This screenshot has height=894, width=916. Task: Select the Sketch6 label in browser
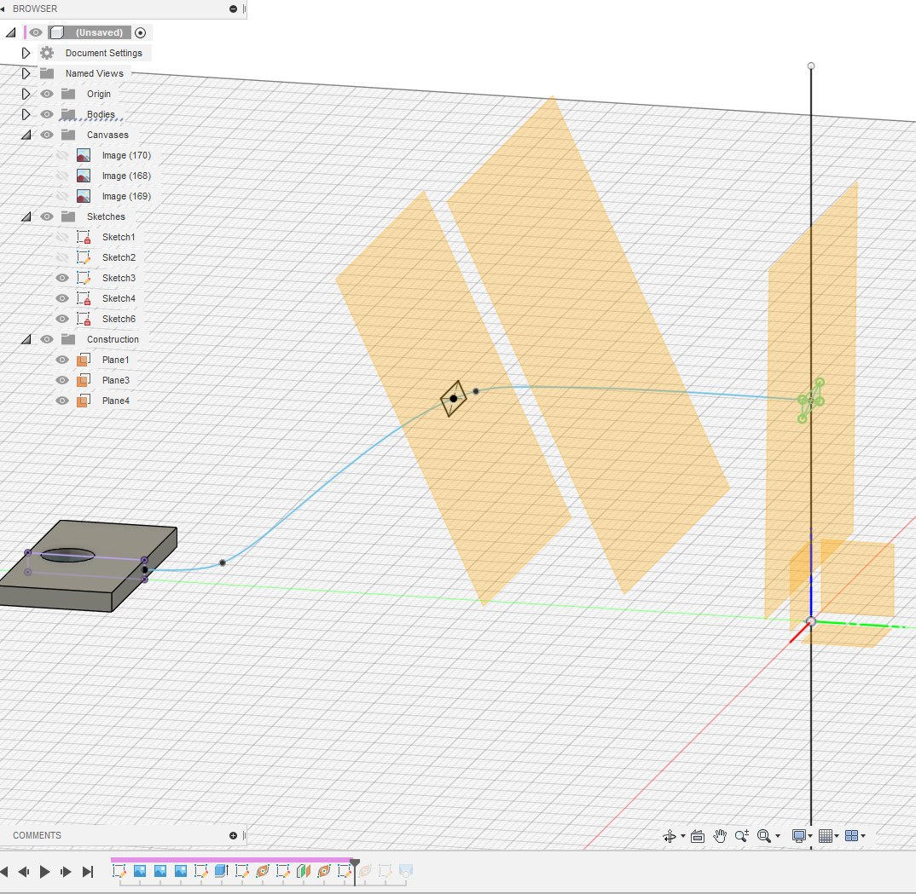(119, 319)
